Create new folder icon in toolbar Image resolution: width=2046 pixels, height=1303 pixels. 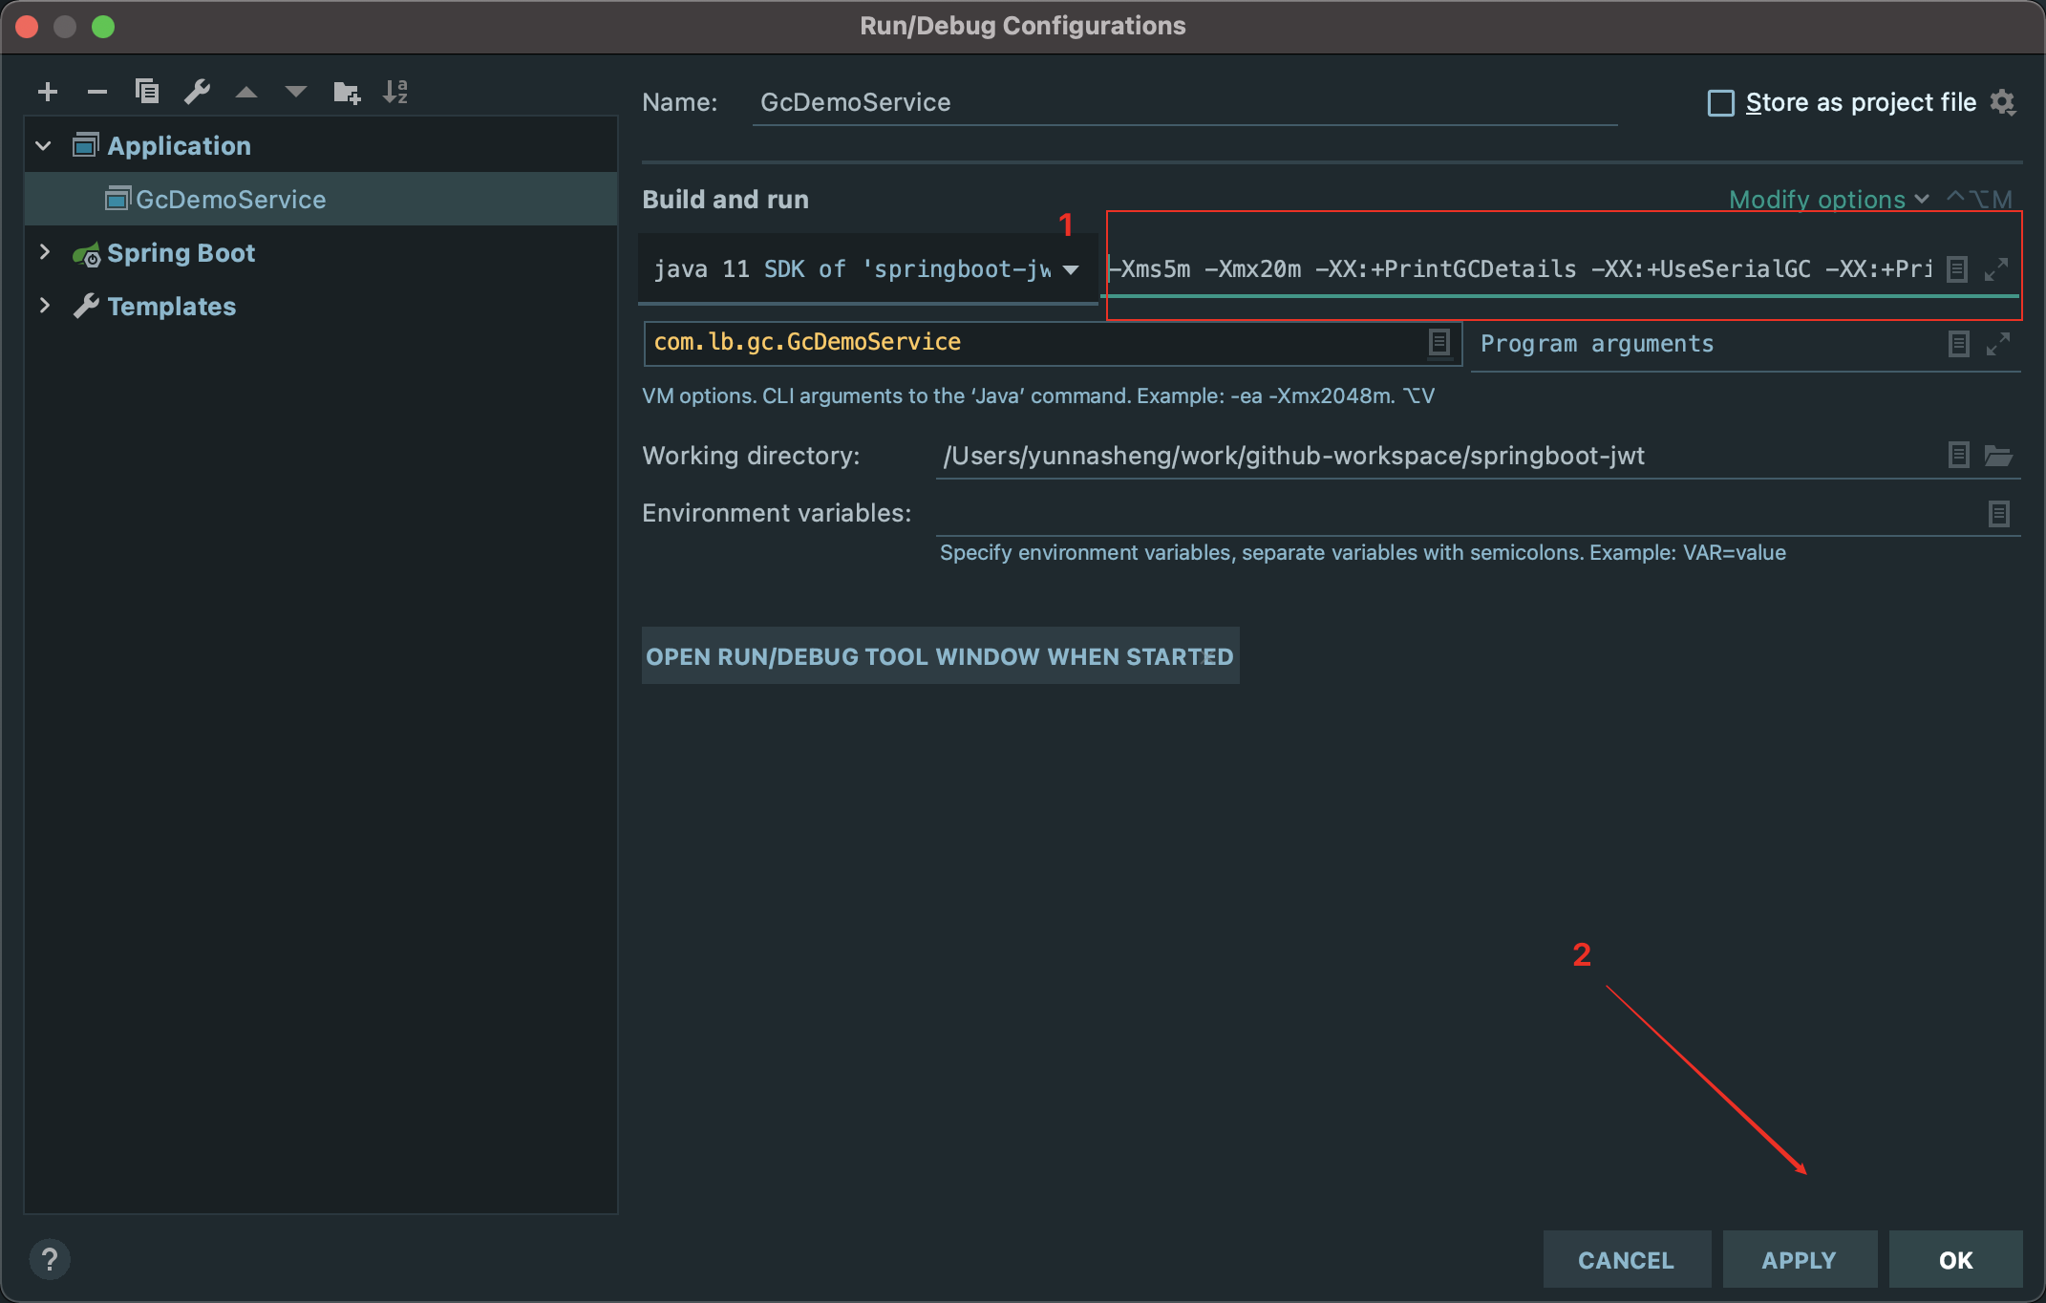click(x=346, y=93)
